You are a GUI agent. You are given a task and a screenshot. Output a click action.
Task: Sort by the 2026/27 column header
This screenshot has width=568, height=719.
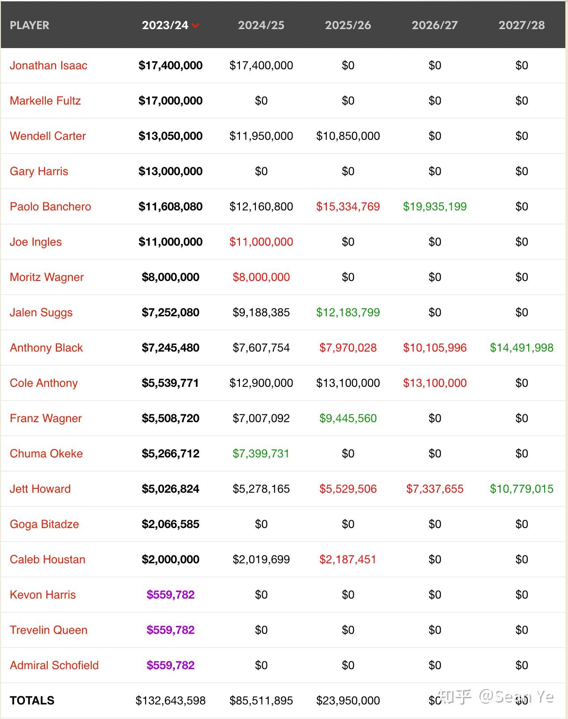coord(435,25)
